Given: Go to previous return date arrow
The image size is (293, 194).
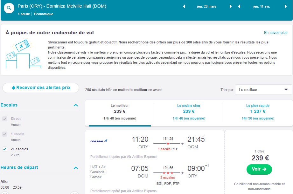Looking at the screenshot, I should pyautogui.click(x=239, y=6).
